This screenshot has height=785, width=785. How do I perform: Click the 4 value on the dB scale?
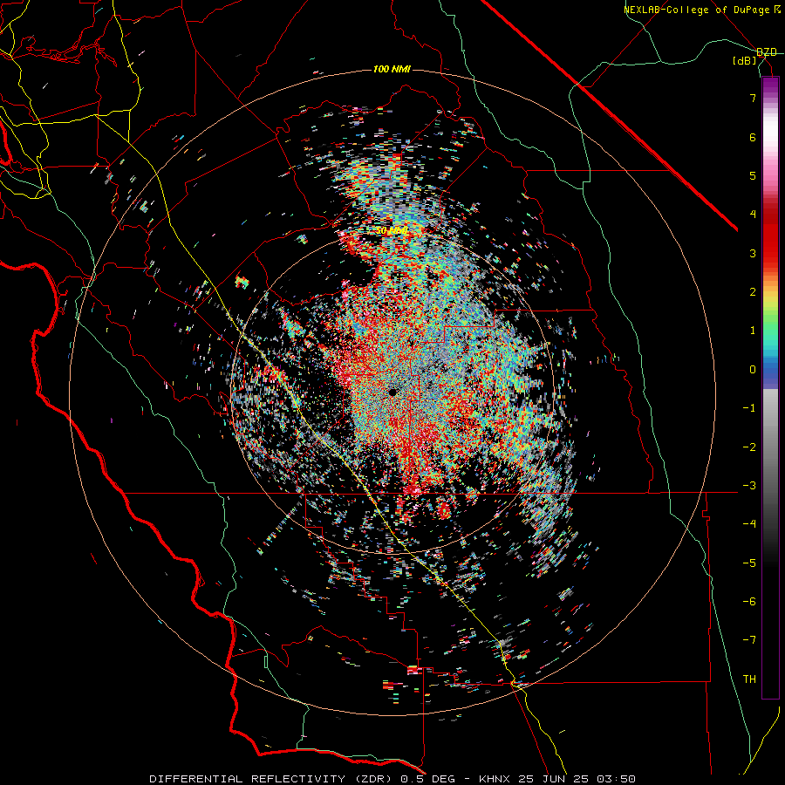coord(753,215)
